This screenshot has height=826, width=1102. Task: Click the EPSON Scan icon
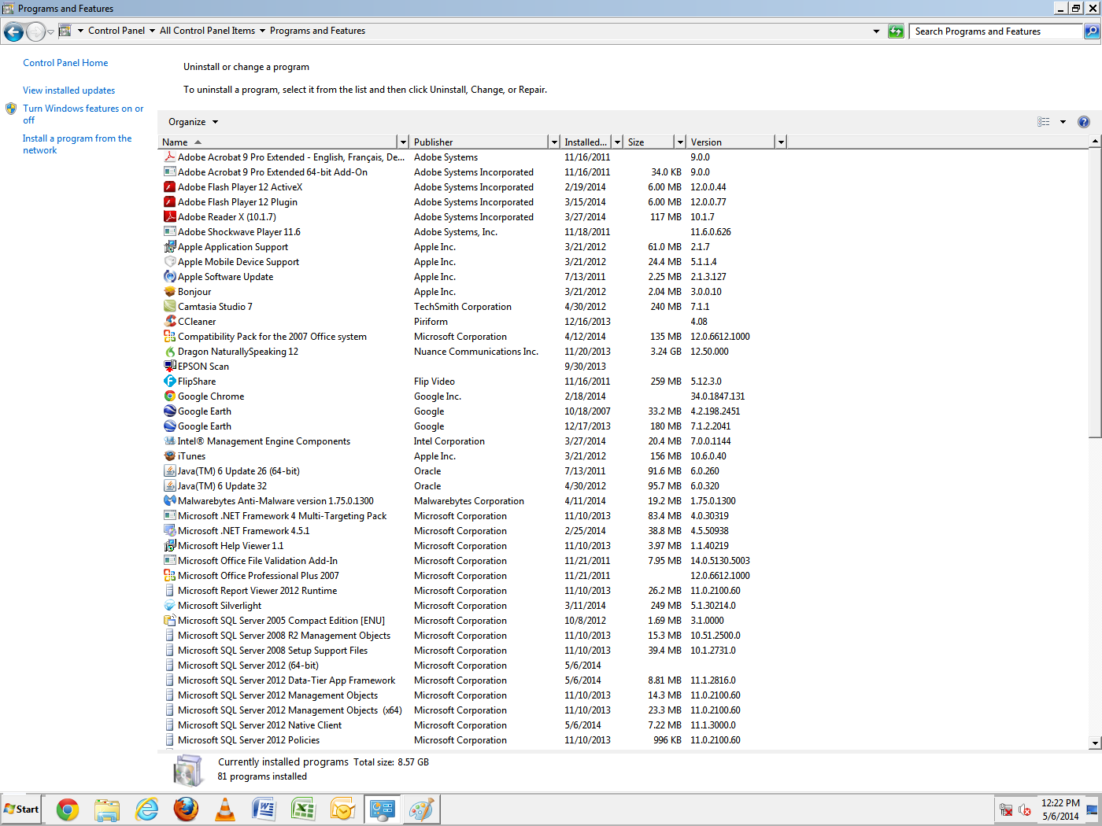[x=169, y=367]
